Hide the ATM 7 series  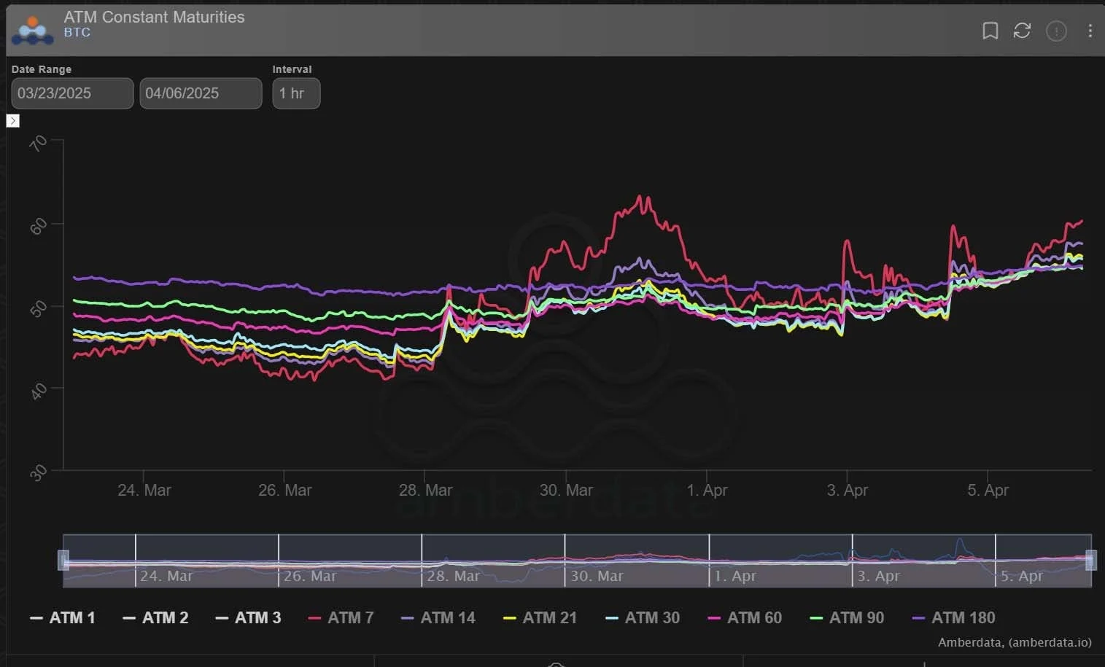(x=341, y=618)
